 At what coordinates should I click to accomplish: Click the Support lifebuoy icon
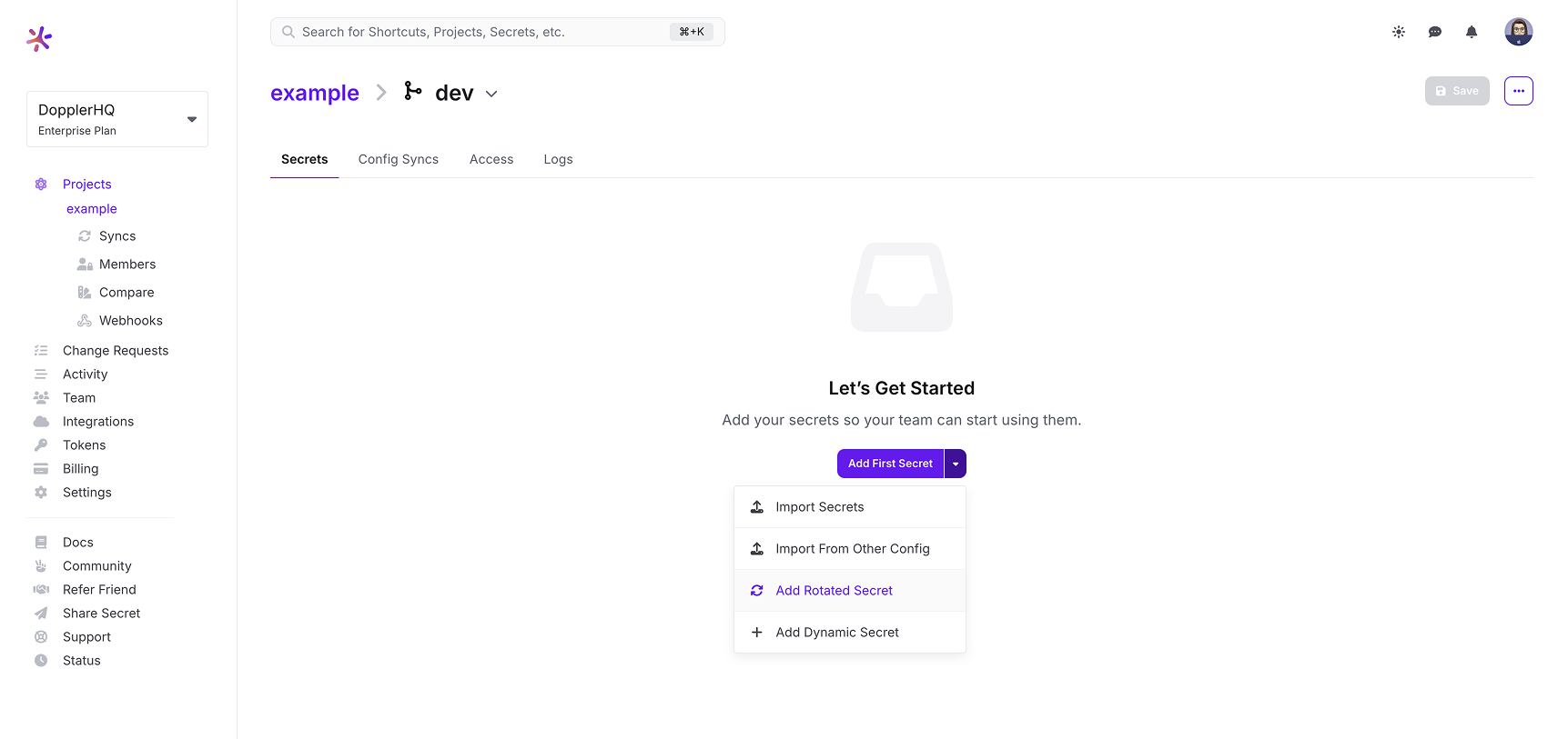[x=41, y=637]
